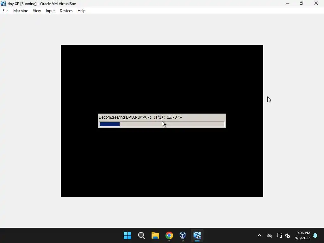
Task: Expand hidden system tray icons
Action: point(259,235)
